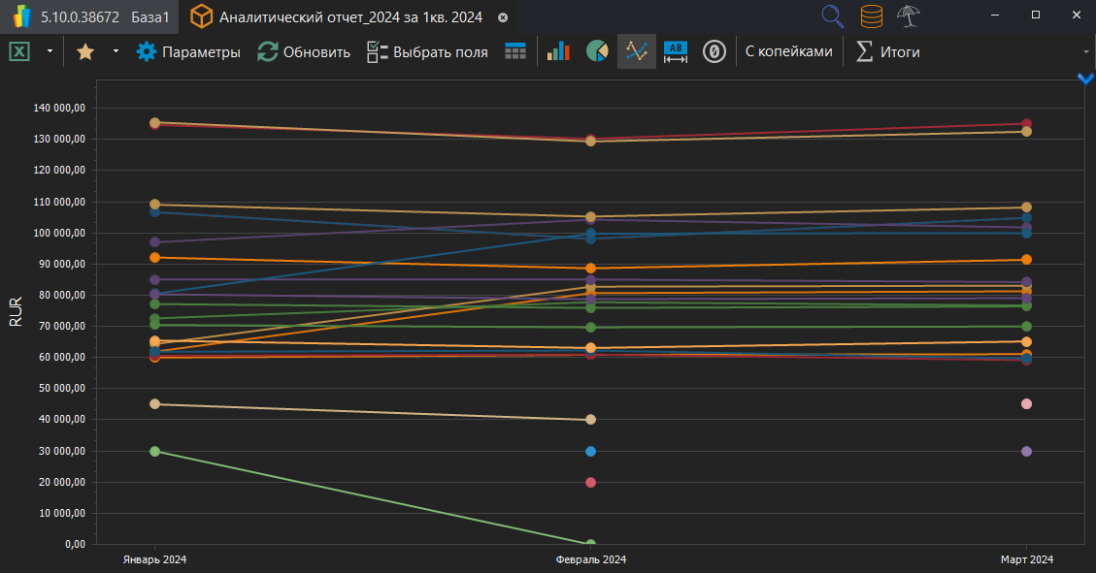Click the Excel export icon

18,51
